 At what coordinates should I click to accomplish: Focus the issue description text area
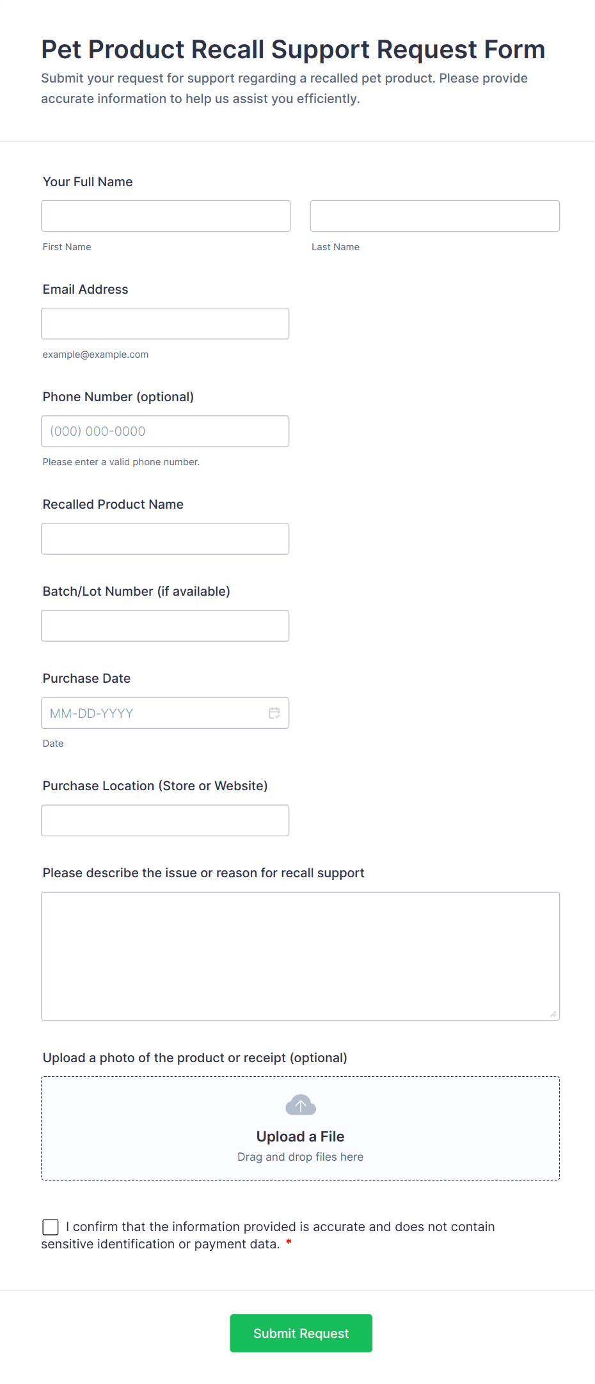pyautogui.click(x=300, y=956)
